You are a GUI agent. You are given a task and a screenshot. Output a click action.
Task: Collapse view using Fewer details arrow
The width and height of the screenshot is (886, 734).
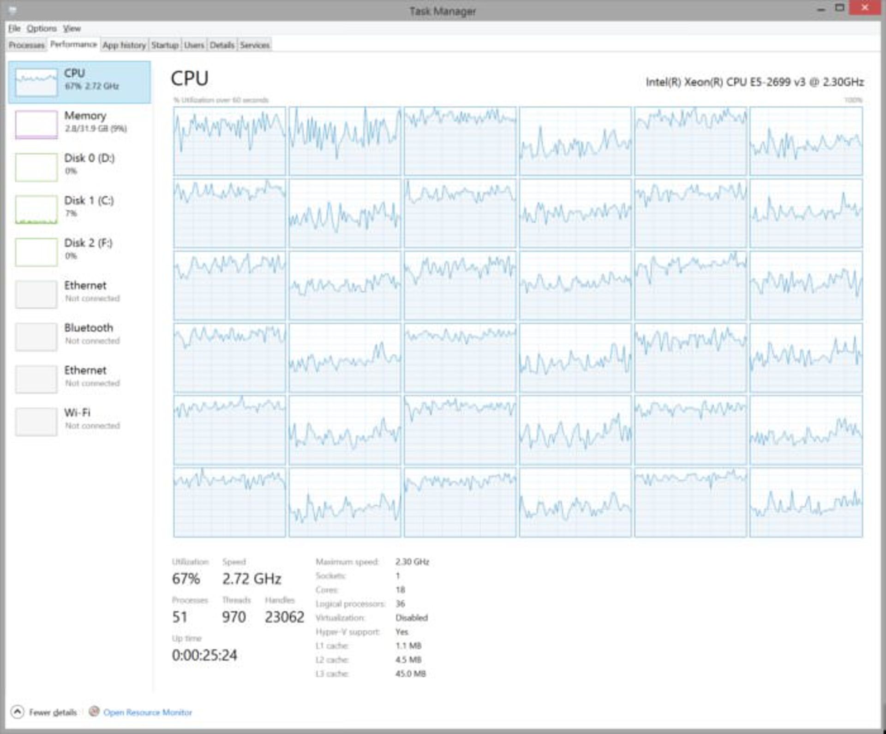[x=17, y=712]
